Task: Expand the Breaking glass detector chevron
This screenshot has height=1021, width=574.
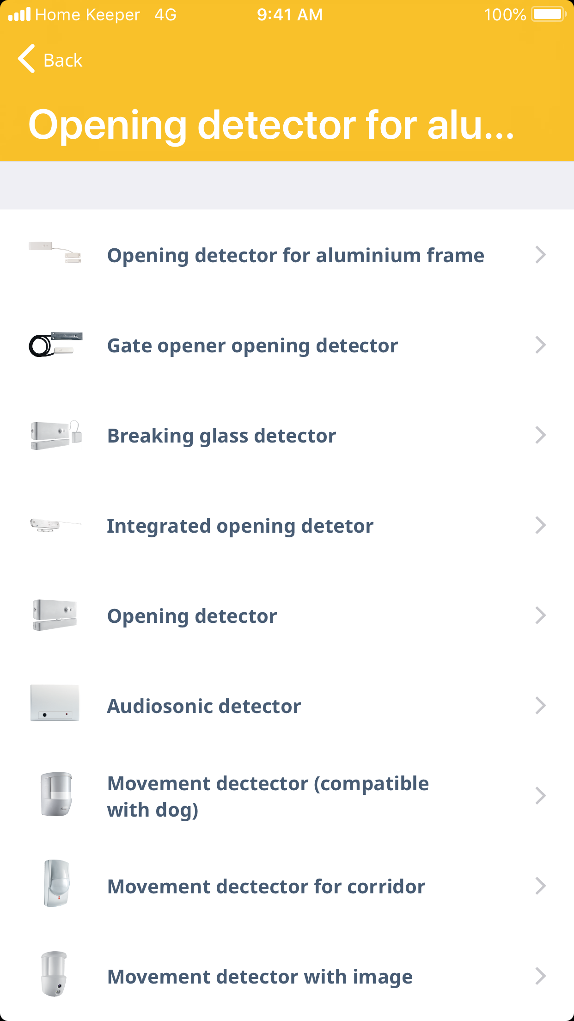Action: [540, 435]
